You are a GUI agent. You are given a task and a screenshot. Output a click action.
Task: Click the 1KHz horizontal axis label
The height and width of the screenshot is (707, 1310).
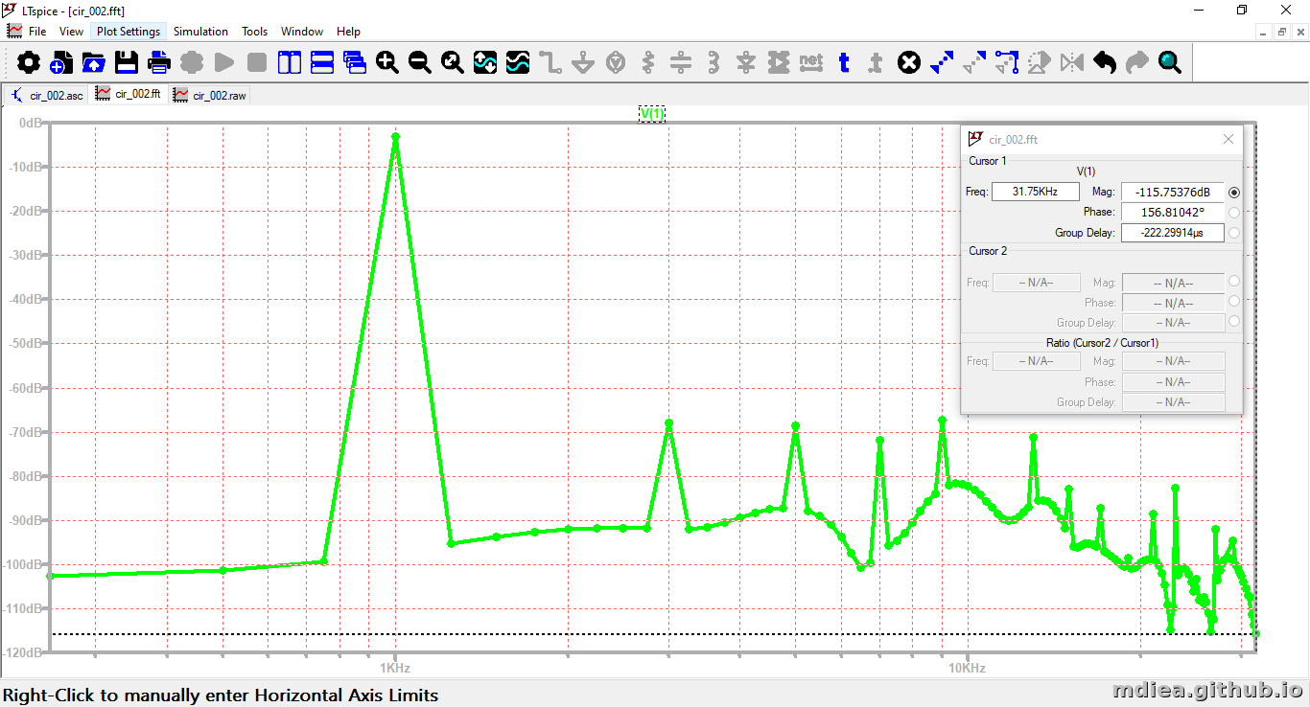[395, 668]
